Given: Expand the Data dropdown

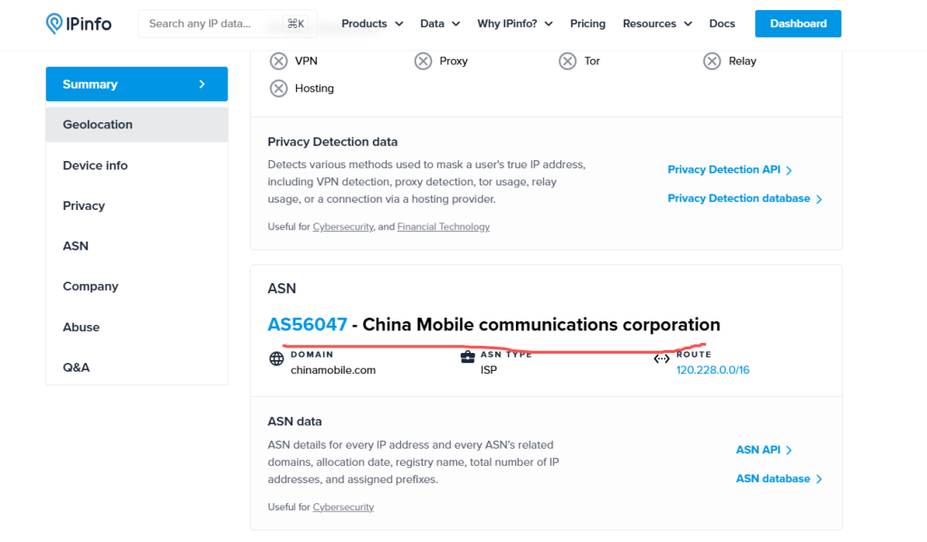Looking at the screenshot, I should (x=439, y=24).
